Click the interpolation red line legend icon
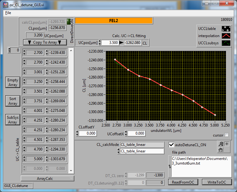 tap(226, 36)
